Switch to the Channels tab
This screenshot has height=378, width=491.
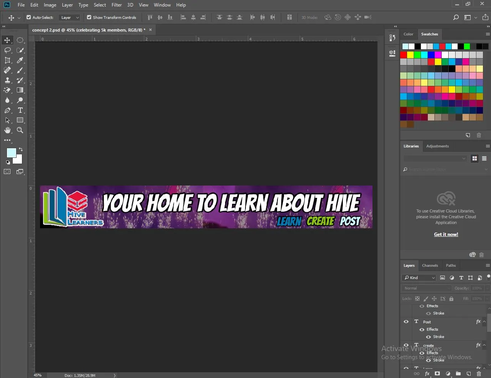430,265
